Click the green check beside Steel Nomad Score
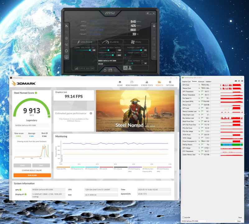This screenshot has height=224, width=249. coord(36,93)
